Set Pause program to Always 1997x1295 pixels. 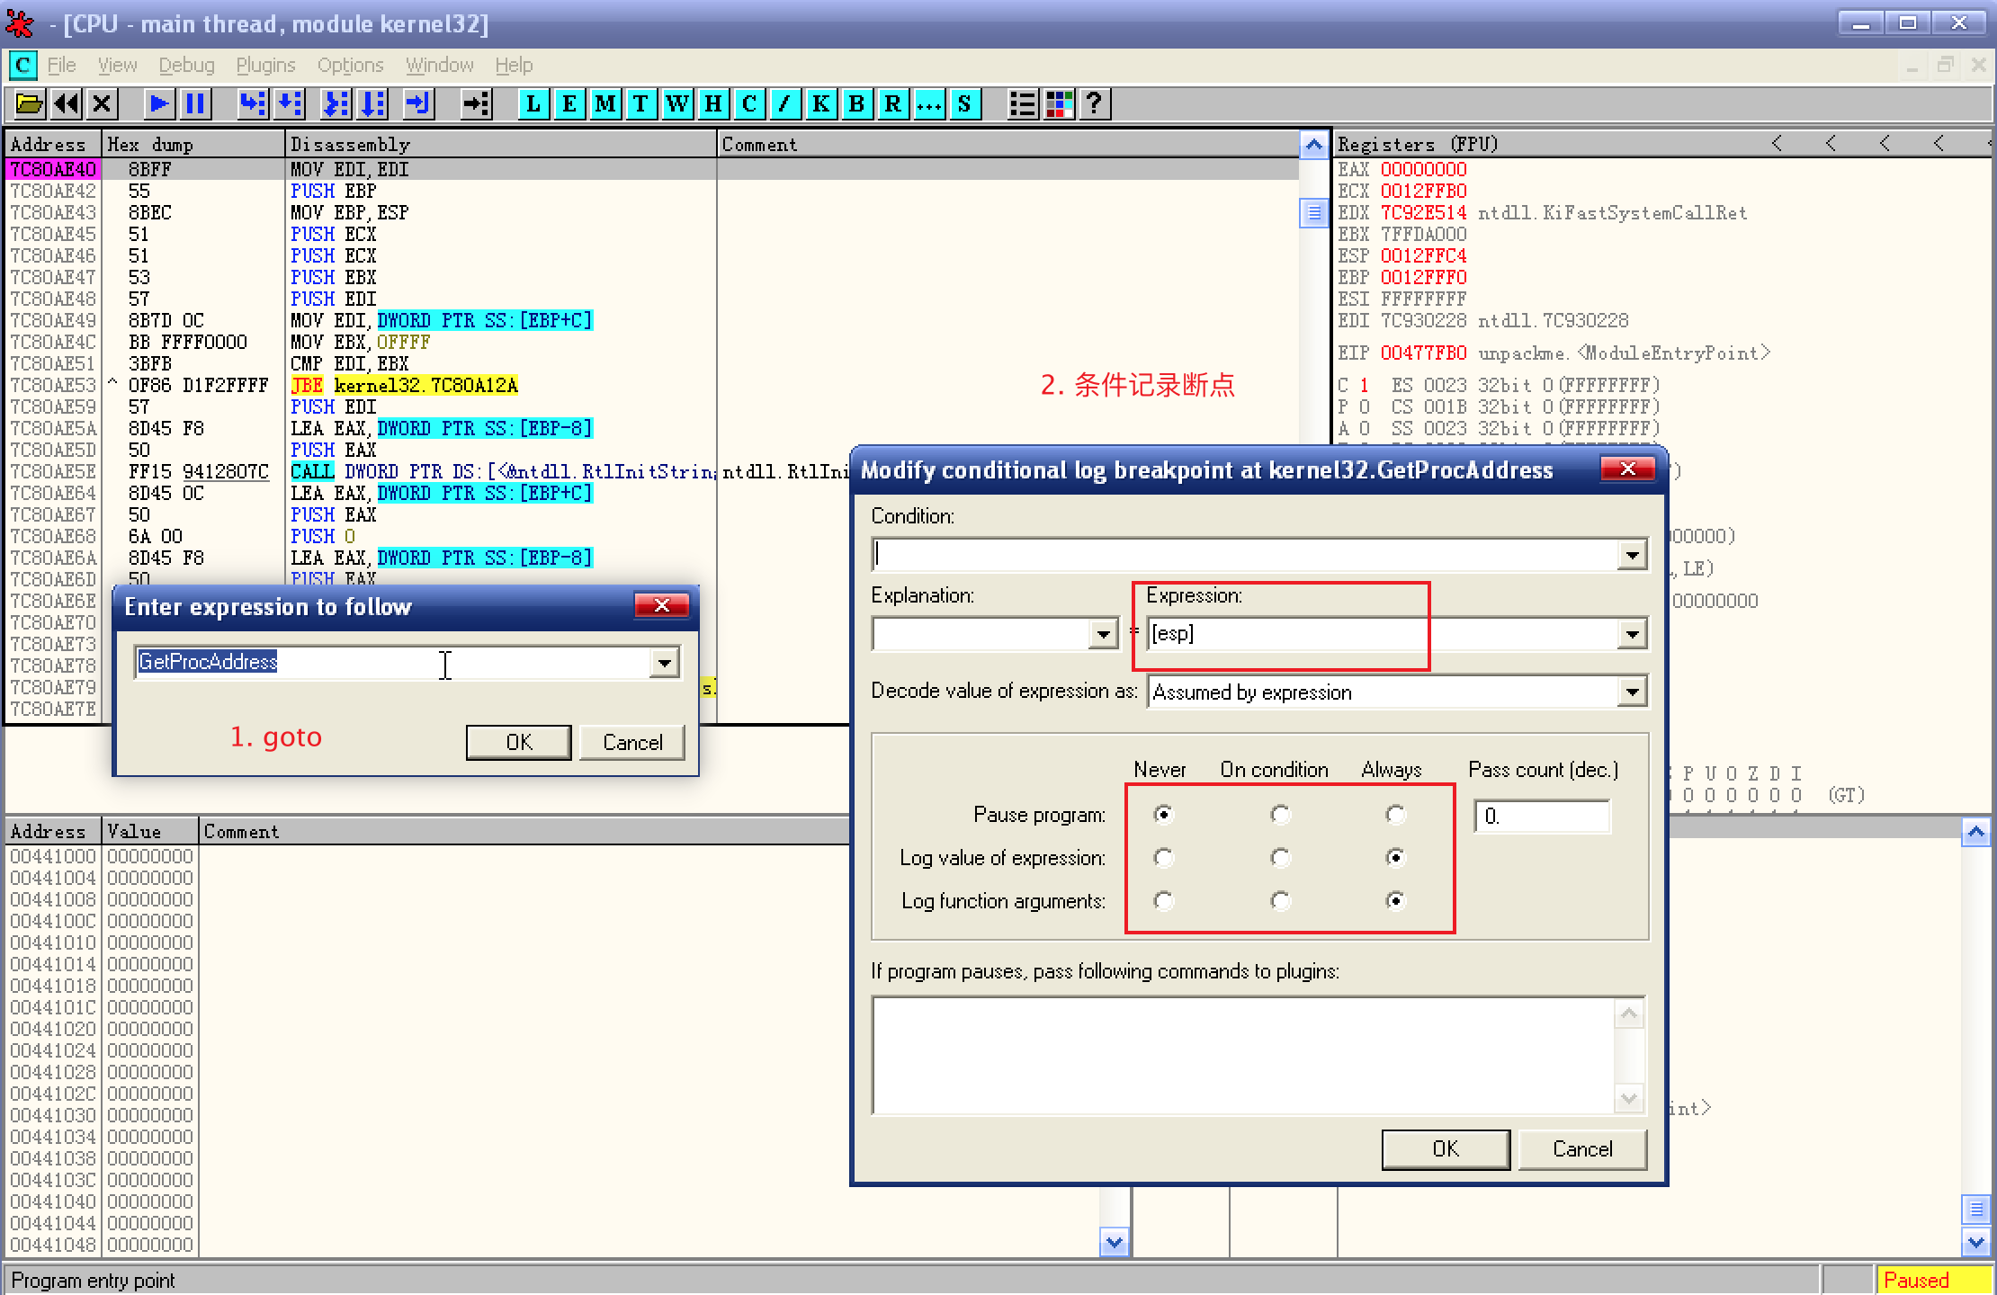tap(1395, 815)
